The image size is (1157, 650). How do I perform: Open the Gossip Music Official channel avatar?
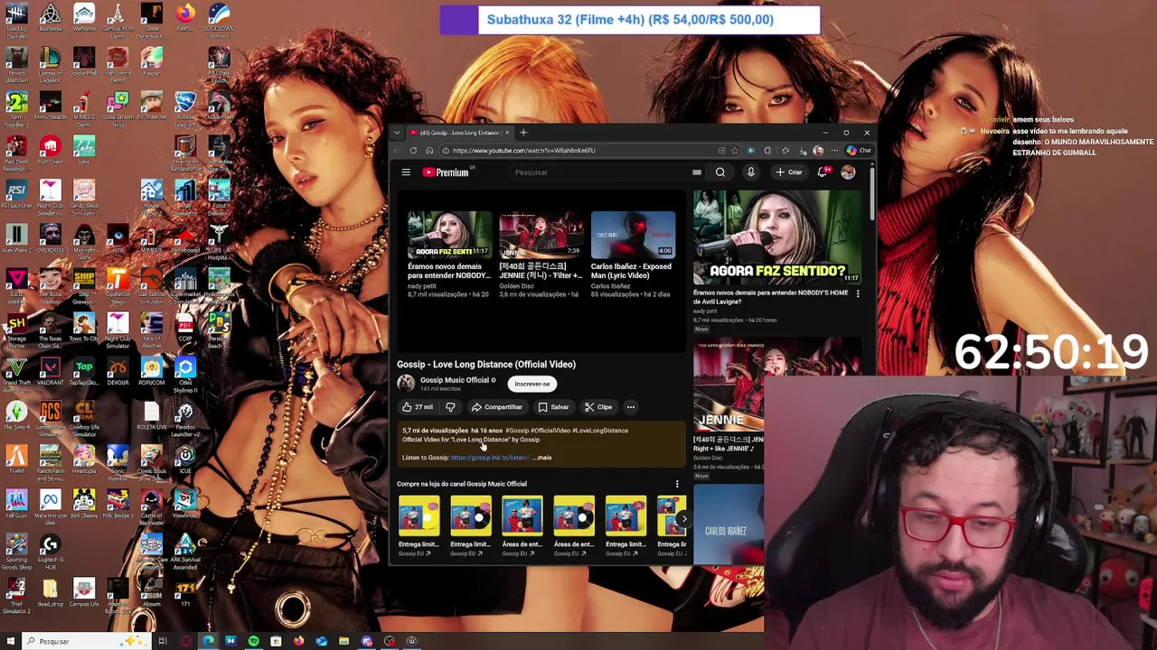(406, 384)
